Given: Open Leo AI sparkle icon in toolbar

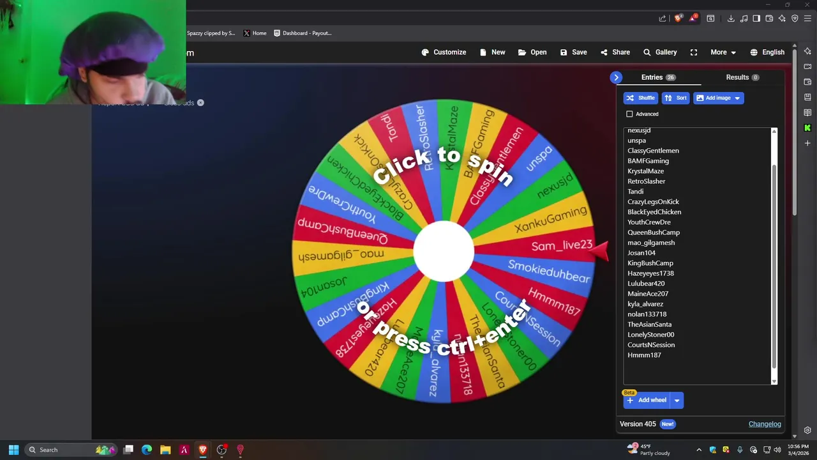Looking at the screenshot, I should pyautogui.click(x=782, y=19).
